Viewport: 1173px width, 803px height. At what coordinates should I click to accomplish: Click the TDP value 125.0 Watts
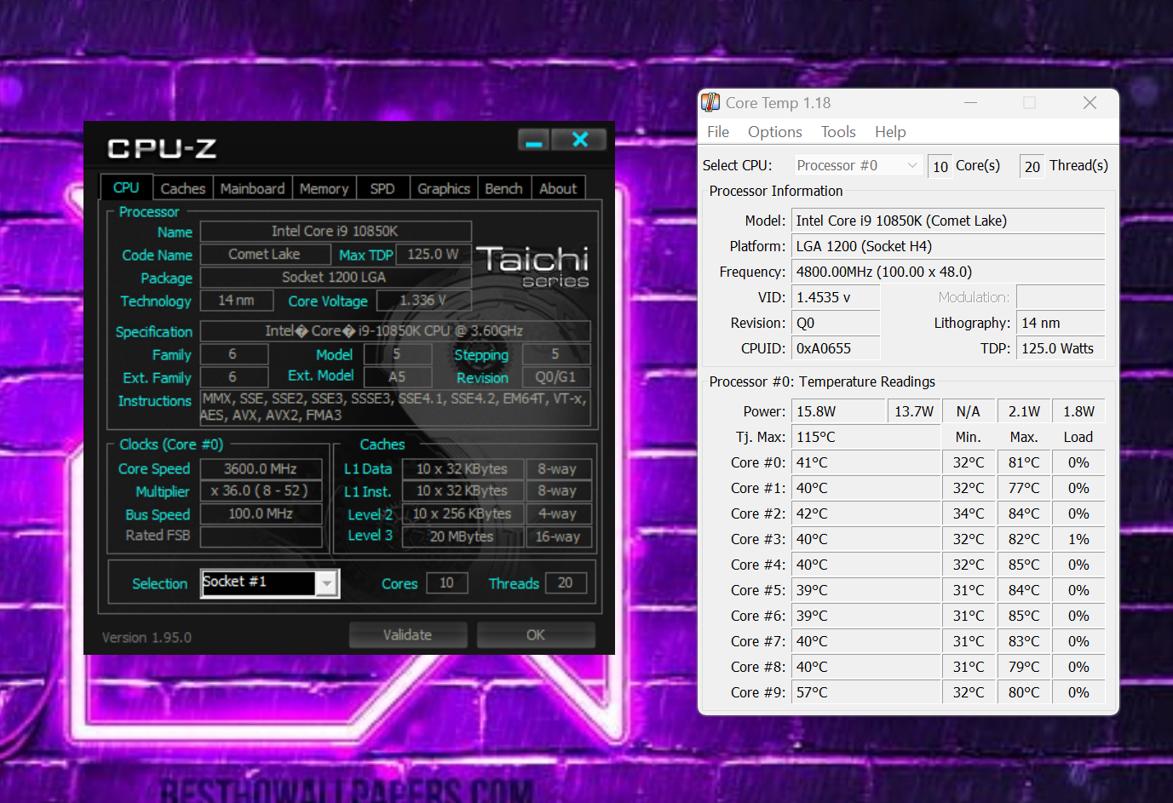click(1061, 348)
